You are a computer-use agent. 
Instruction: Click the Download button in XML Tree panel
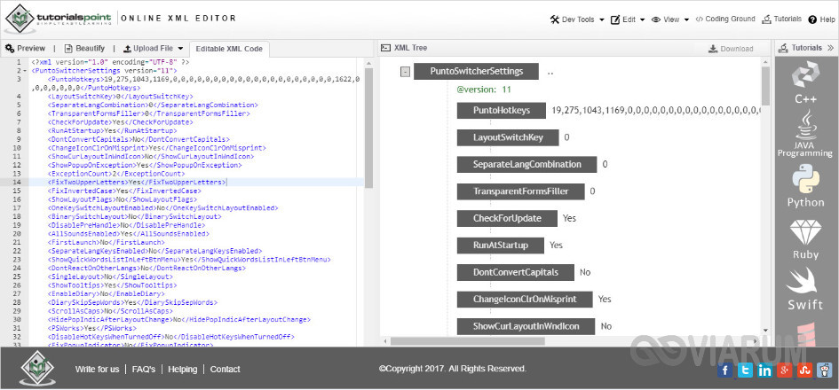(x=731, y=49)
